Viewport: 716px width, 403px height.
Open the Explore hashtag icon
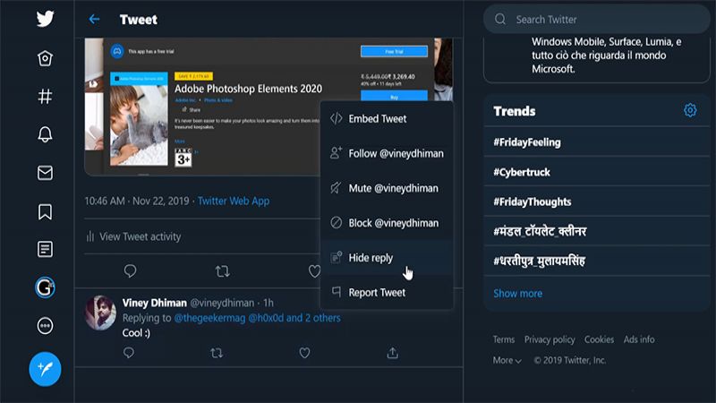pos(46,97)
